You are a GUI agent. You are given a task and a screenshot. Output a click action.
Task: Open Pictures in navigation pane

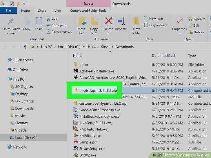(x=21, y=123)
